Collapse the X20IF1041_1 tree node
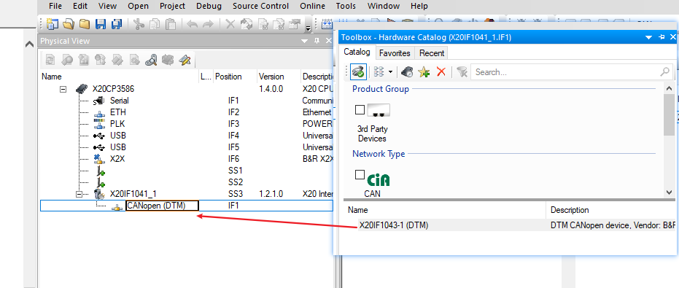The image size is (679, 288). point(79,194)
